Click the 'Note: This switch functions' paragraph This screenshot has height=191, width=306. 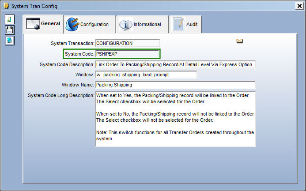(x=175, y=135)
